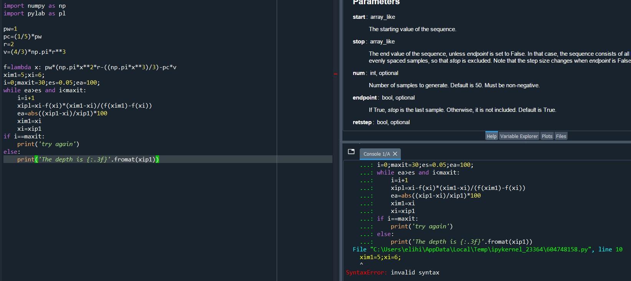Screen dimensions: 631x281
Task: Click the 'stop' parameter name in Help
Action: point(359,42)
